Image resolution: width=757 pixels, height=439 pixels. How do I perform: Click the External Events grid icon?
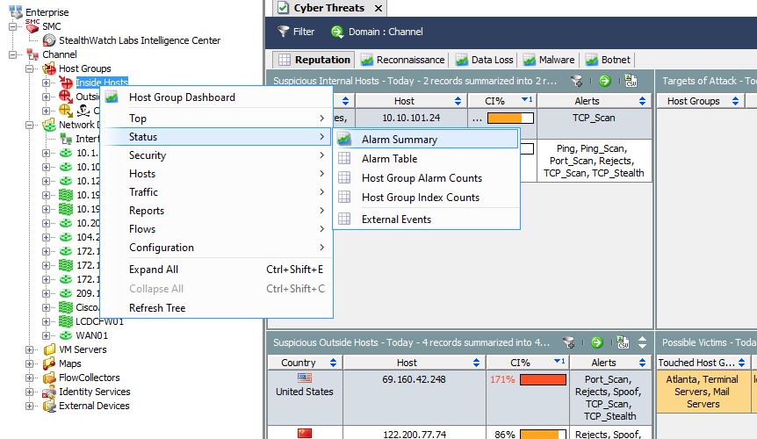point(344,219)
